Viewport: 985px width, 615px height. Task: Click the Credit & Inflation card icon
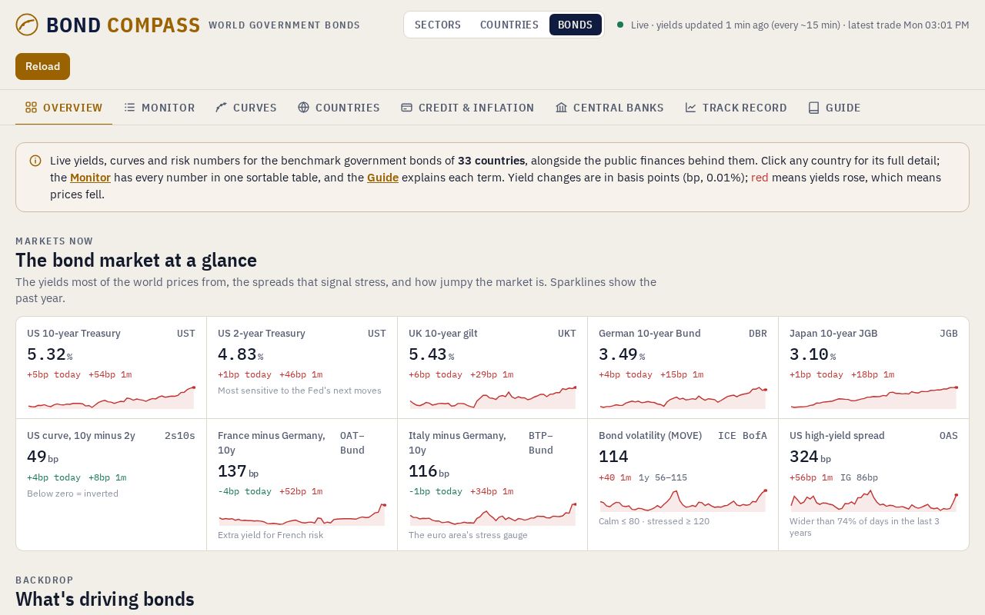(x=406, y=108)
